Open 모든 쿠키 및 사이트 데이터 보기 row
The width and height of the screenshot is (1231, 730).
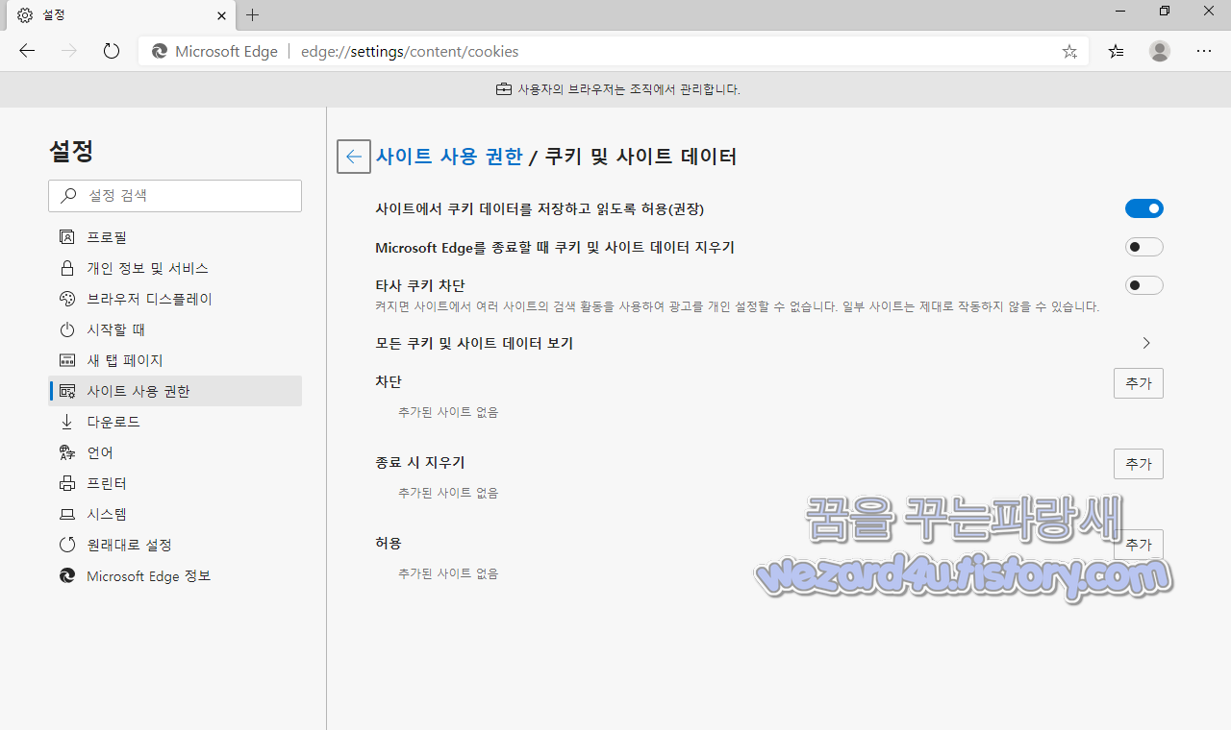[769, 343]
